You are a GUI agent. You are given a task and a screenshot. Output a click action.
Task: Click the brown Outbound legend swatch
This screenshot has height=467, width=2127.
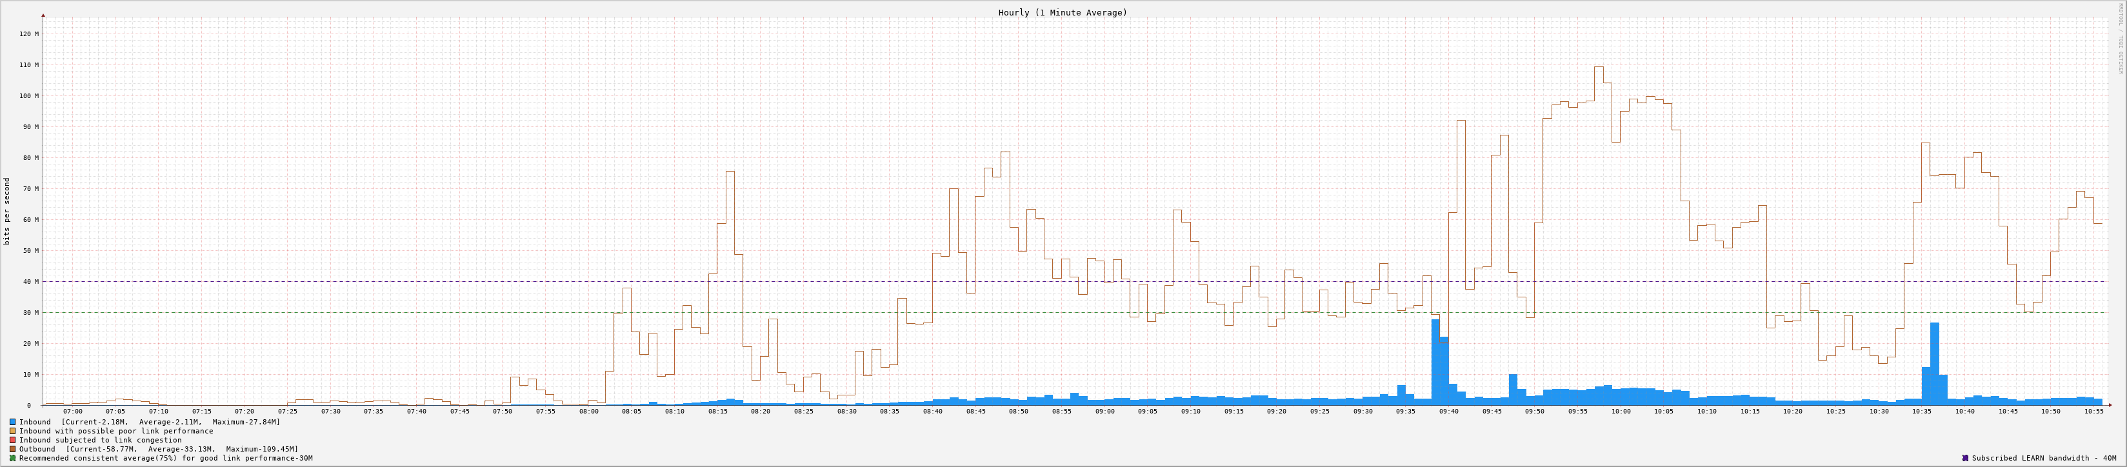pyautogui.click(x=12, y=449)
